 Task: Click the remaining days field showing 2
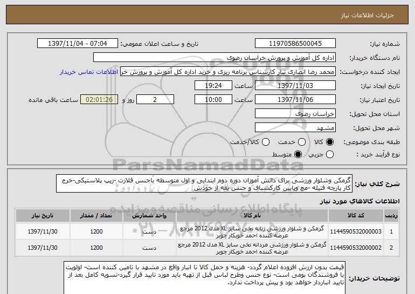[x=155, y=100]
